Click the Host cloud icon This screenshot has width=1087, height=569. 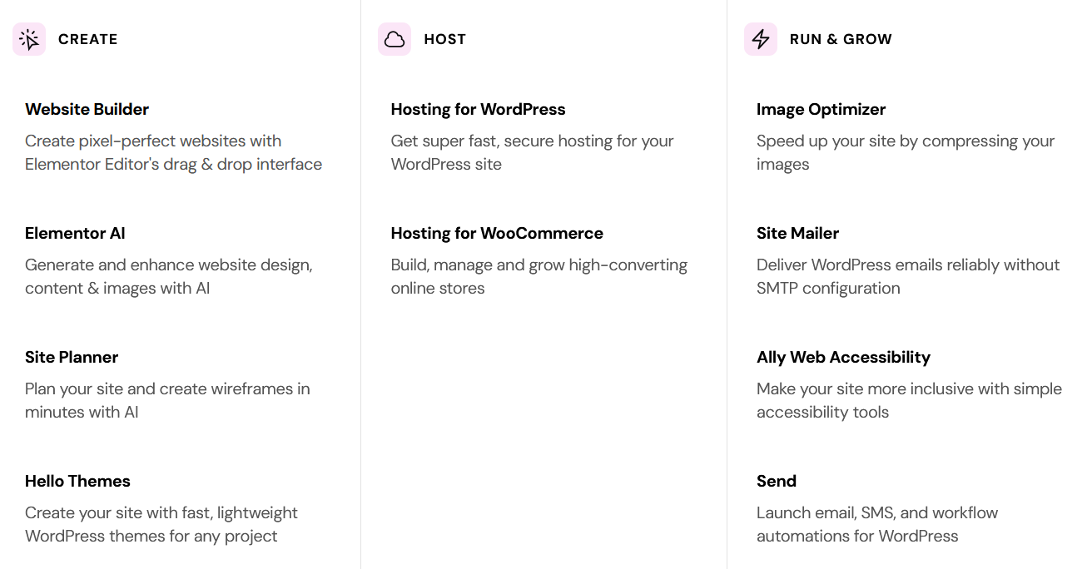click(x=395, y=39)
